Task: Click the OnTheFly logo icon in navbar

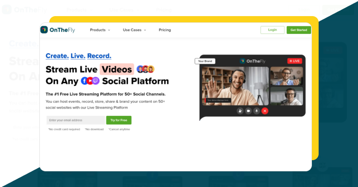Action: (44, 30)
